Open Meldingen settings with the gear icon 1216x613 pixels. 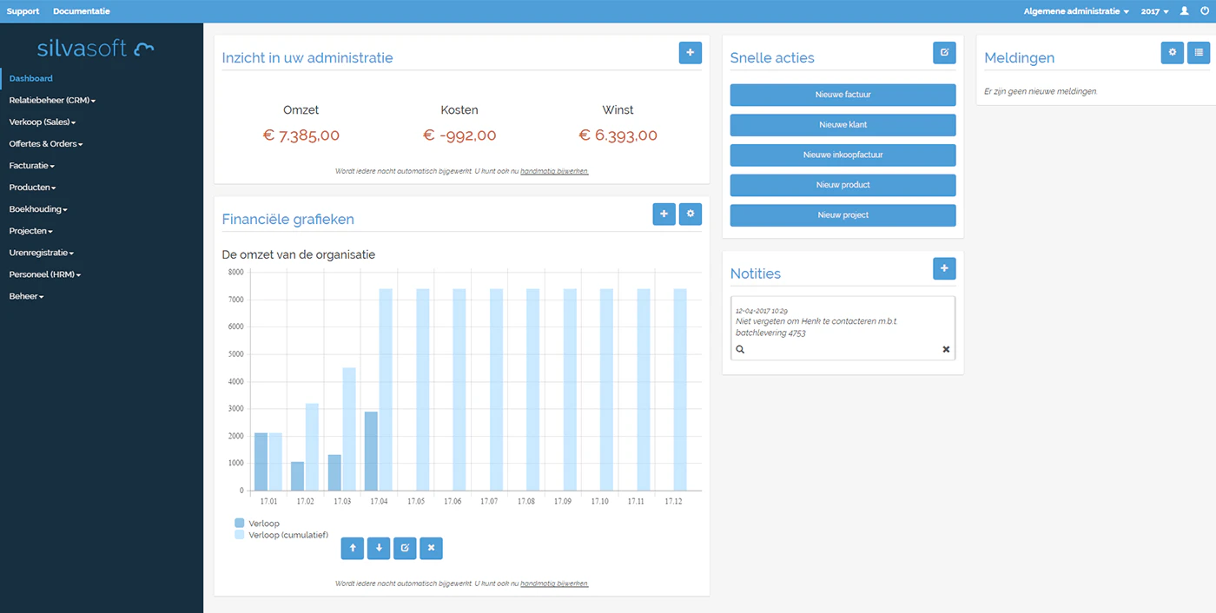click(x=1172, y=52)
